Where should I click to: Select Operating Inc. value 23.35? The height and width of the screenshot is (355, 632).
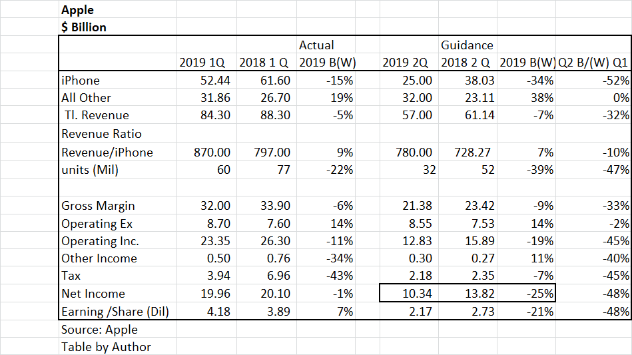pyautogui.click(x=206, y=240)
